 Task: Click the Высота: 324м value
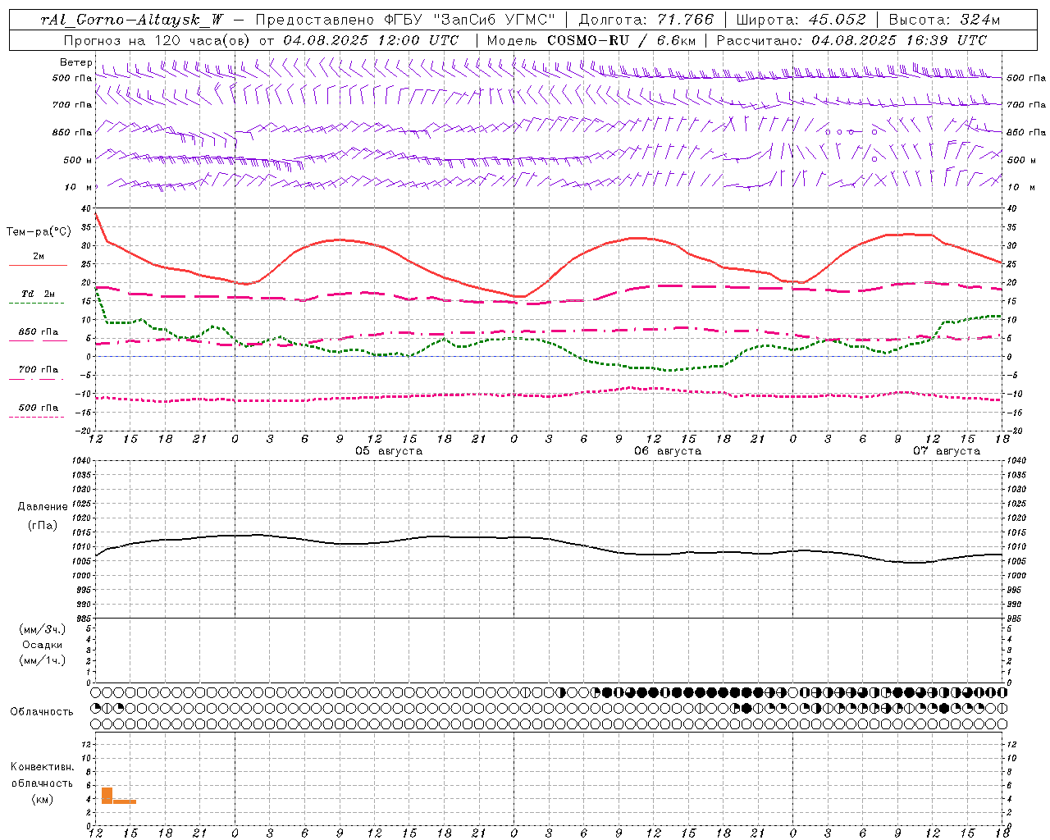tap(944, 20)
